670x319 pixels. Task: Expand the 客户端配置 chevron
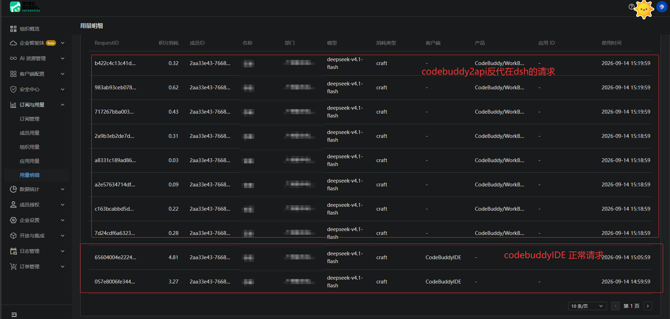click(x=63, y=74)
